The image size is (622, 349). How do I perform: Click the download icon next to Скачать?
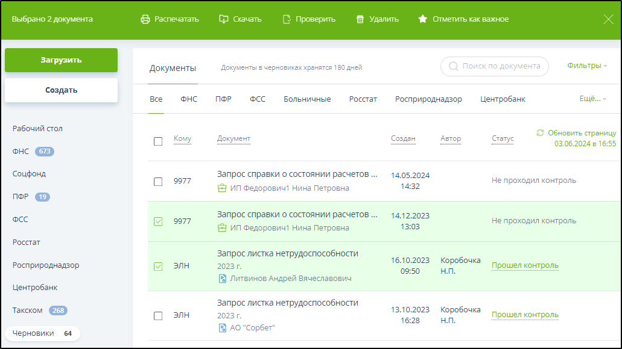[x=224, y=19]
